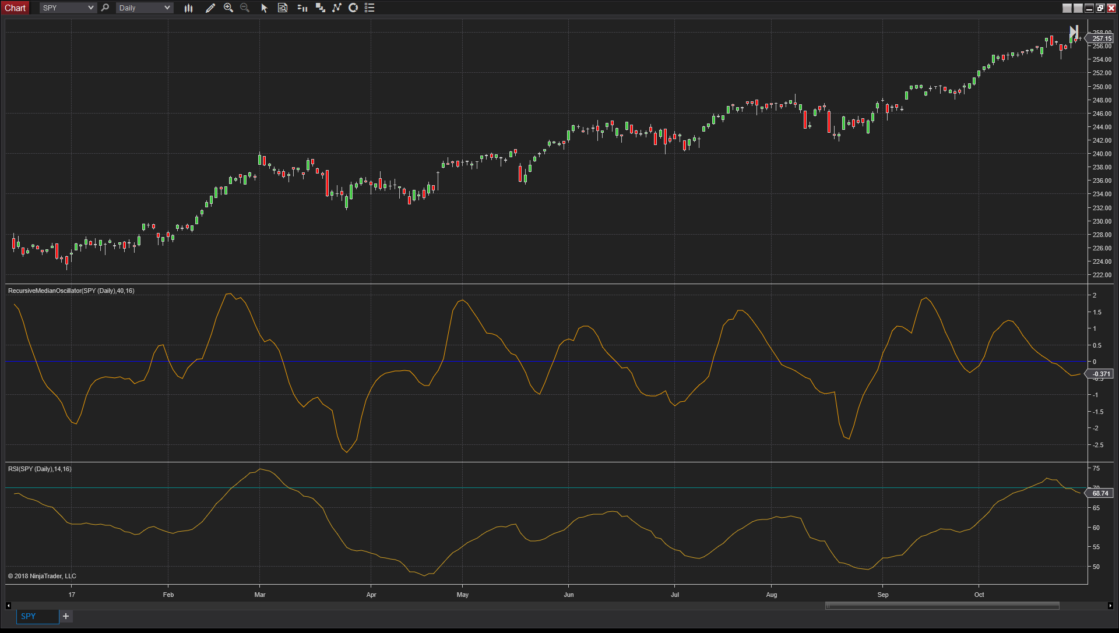Select the RSI(SPY (Daily),14,16) label
Screen dimensions: 1119x633
pyautogui.click(x=40, y=469)
